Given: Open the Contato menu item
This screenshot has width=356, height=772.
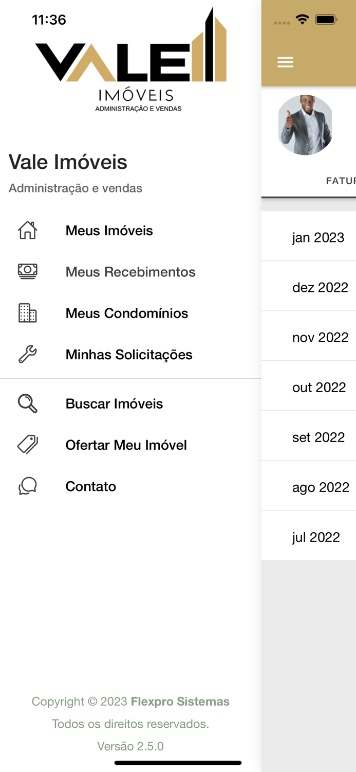Looking at the screenshot, I should (90, 485).
